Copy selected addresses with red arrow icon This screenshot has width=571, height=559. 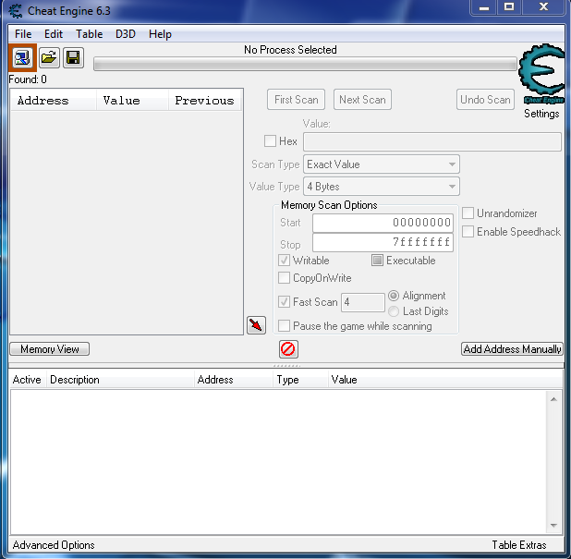[x=256, y=325]
